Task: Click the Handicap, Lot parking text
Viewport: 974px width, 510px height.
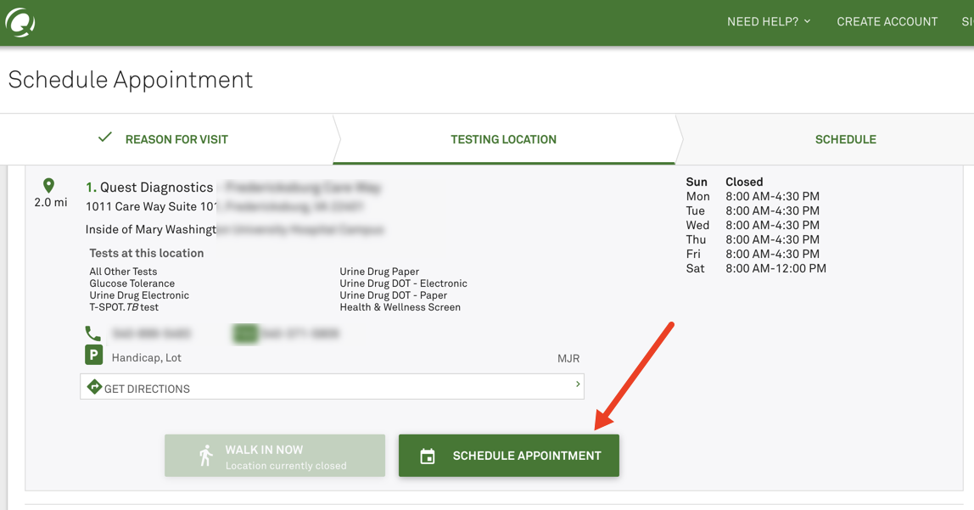Action: (147, 358)
